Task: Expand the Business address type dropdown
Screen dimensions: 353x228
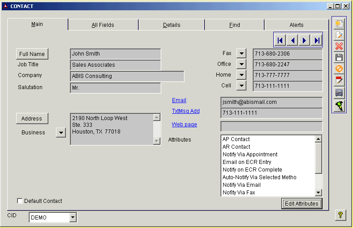Action: click(60, 133)
